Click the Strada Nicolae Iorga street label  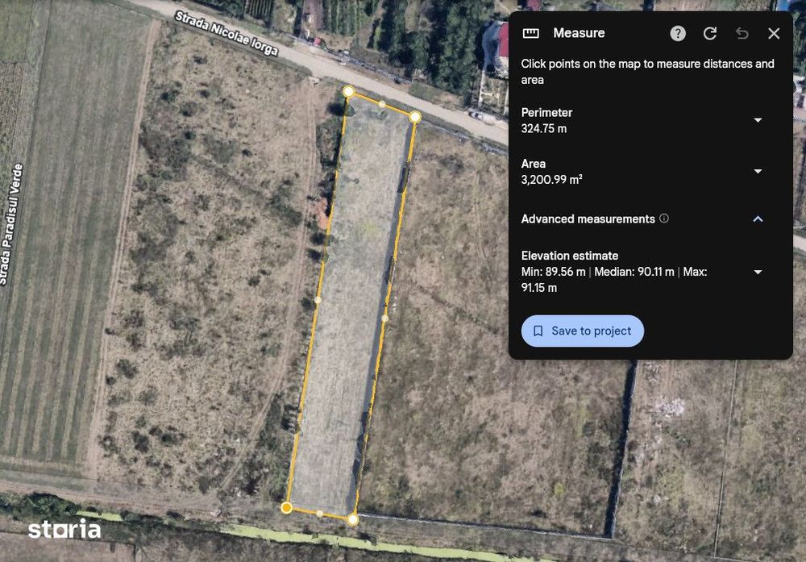tap(226, 33)
